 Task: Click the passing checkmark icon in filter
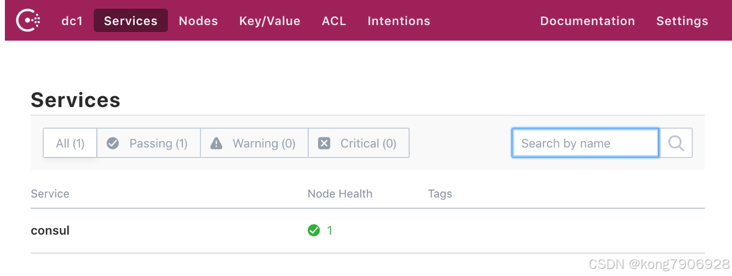113,143
